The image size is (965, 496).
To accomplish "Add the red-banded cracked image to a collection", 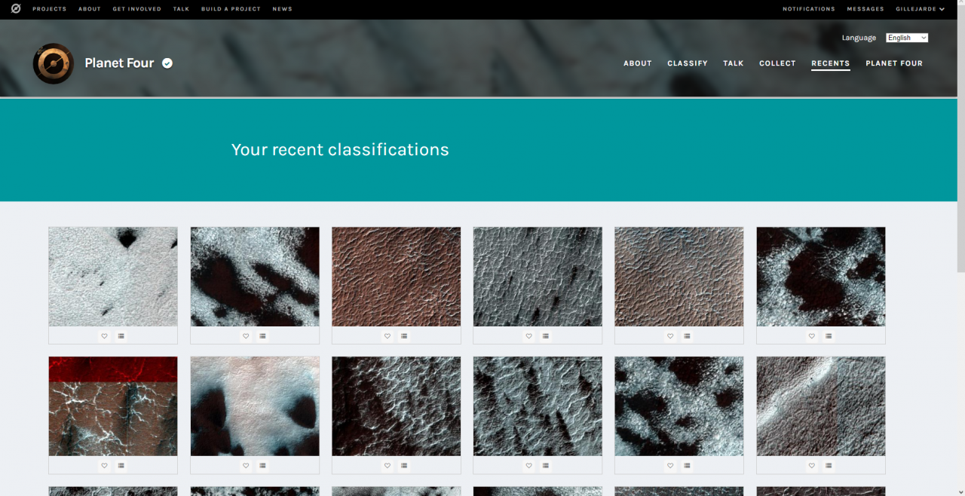I will 121,466.
